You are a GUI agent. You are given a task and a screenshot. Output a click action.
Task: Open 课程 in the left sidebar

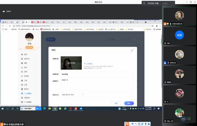(26, 63)
